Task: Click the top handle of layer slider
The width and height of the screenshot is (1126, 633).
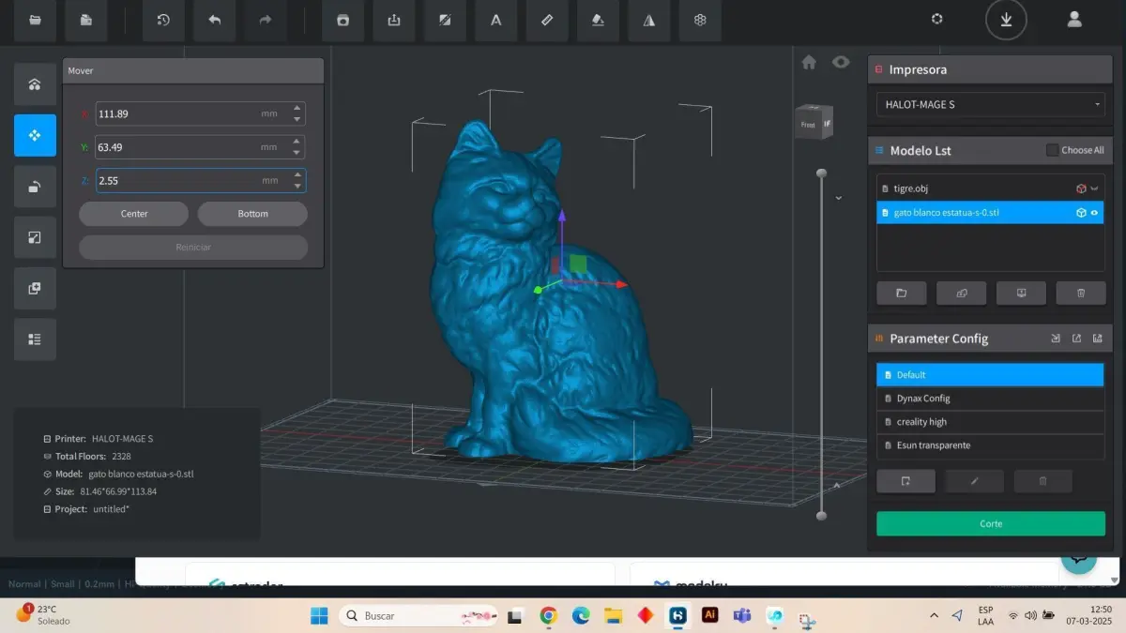Action: click(x=821, y=173)
